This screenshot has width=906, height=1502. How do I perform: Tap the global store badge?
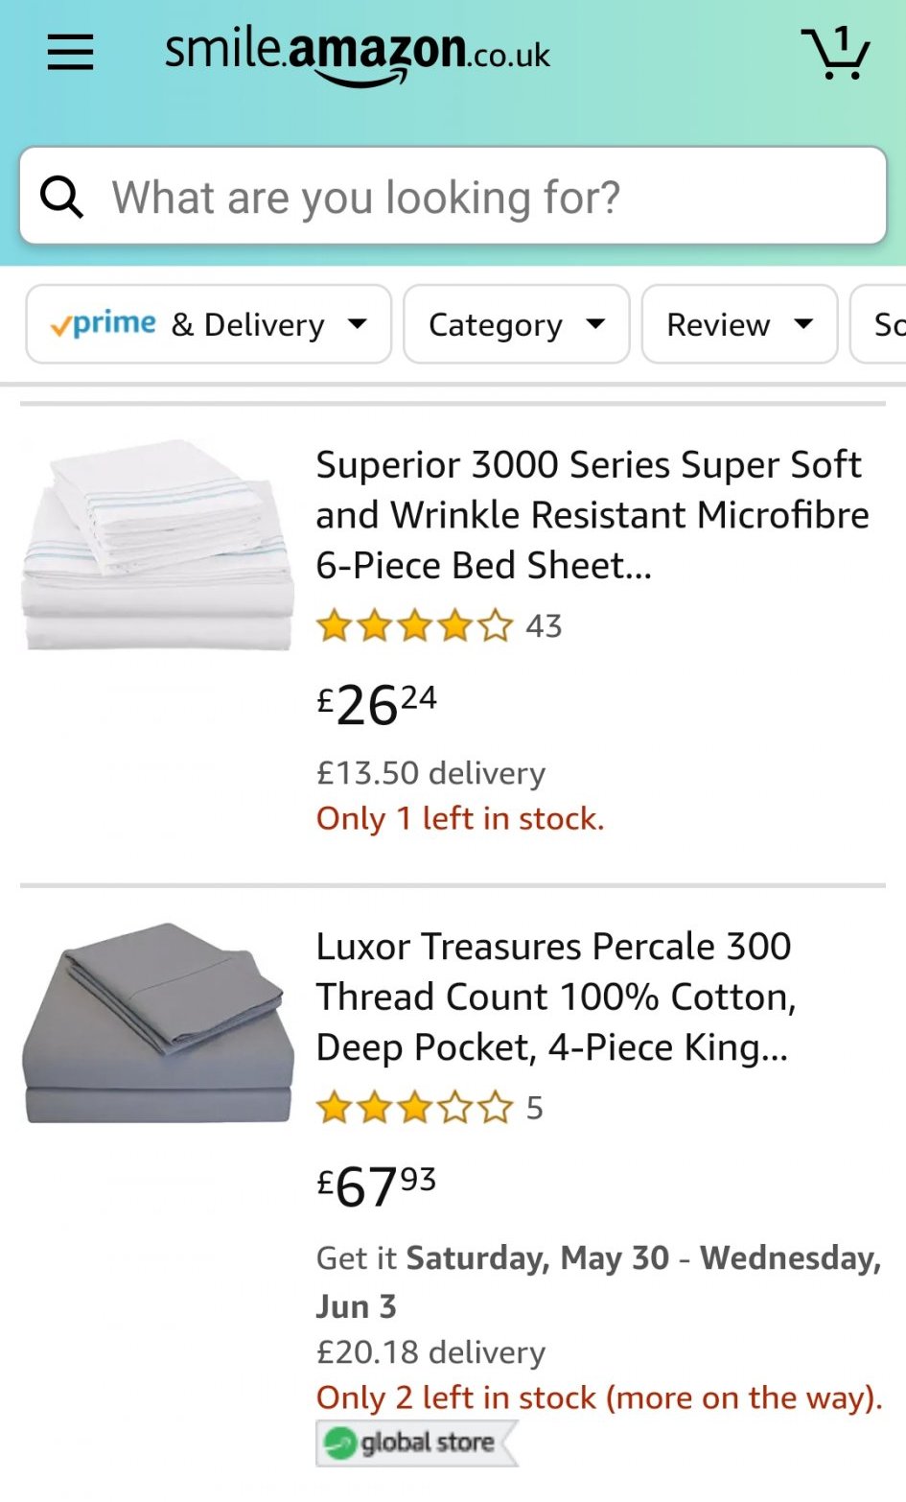click(x=416, y=1443)
